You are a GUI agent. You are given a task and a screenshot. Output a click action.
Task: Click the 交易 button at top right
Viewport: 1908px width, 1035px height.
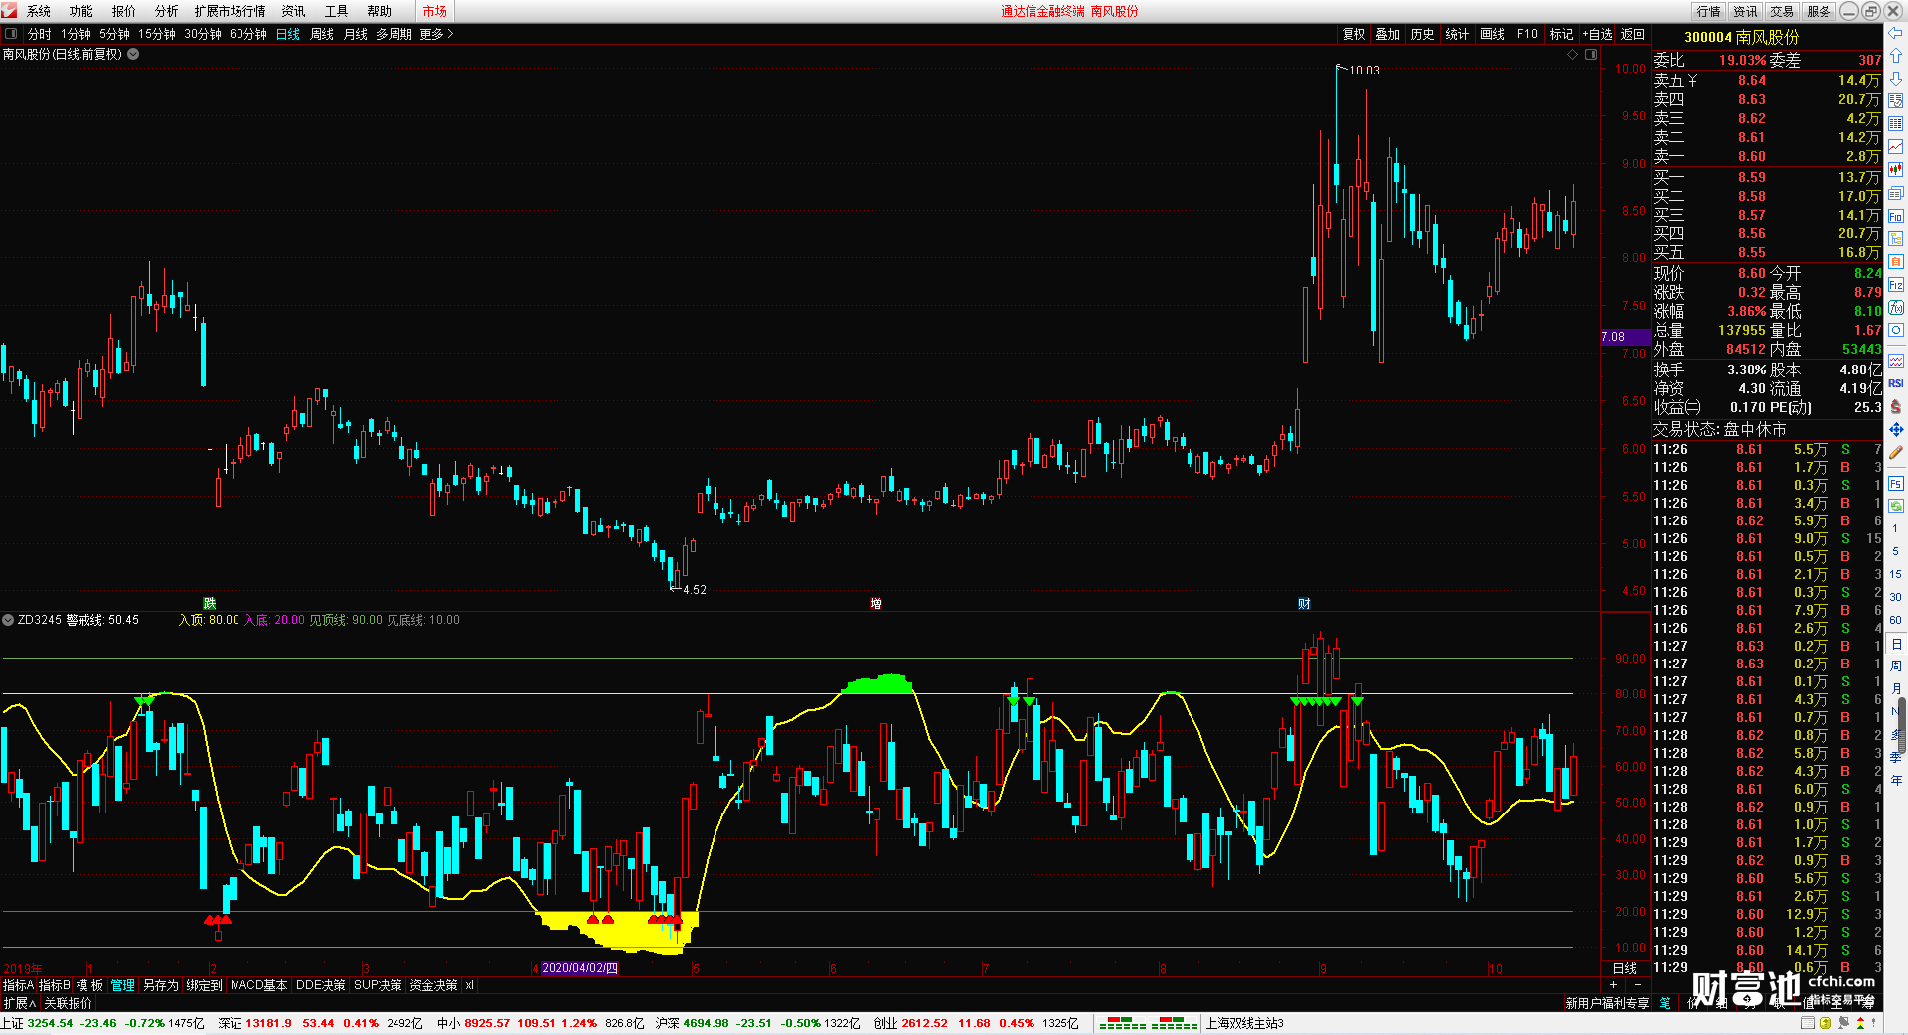click(x=1782, y=11)
